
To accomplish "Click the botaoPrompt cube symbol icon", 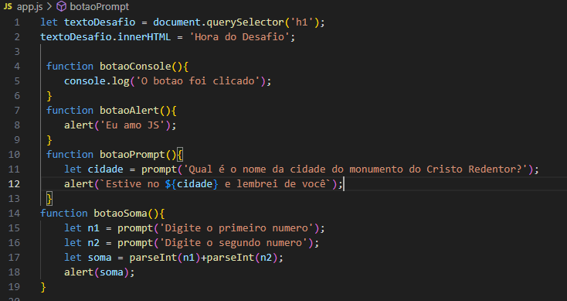I will click(x=62, y=6).
